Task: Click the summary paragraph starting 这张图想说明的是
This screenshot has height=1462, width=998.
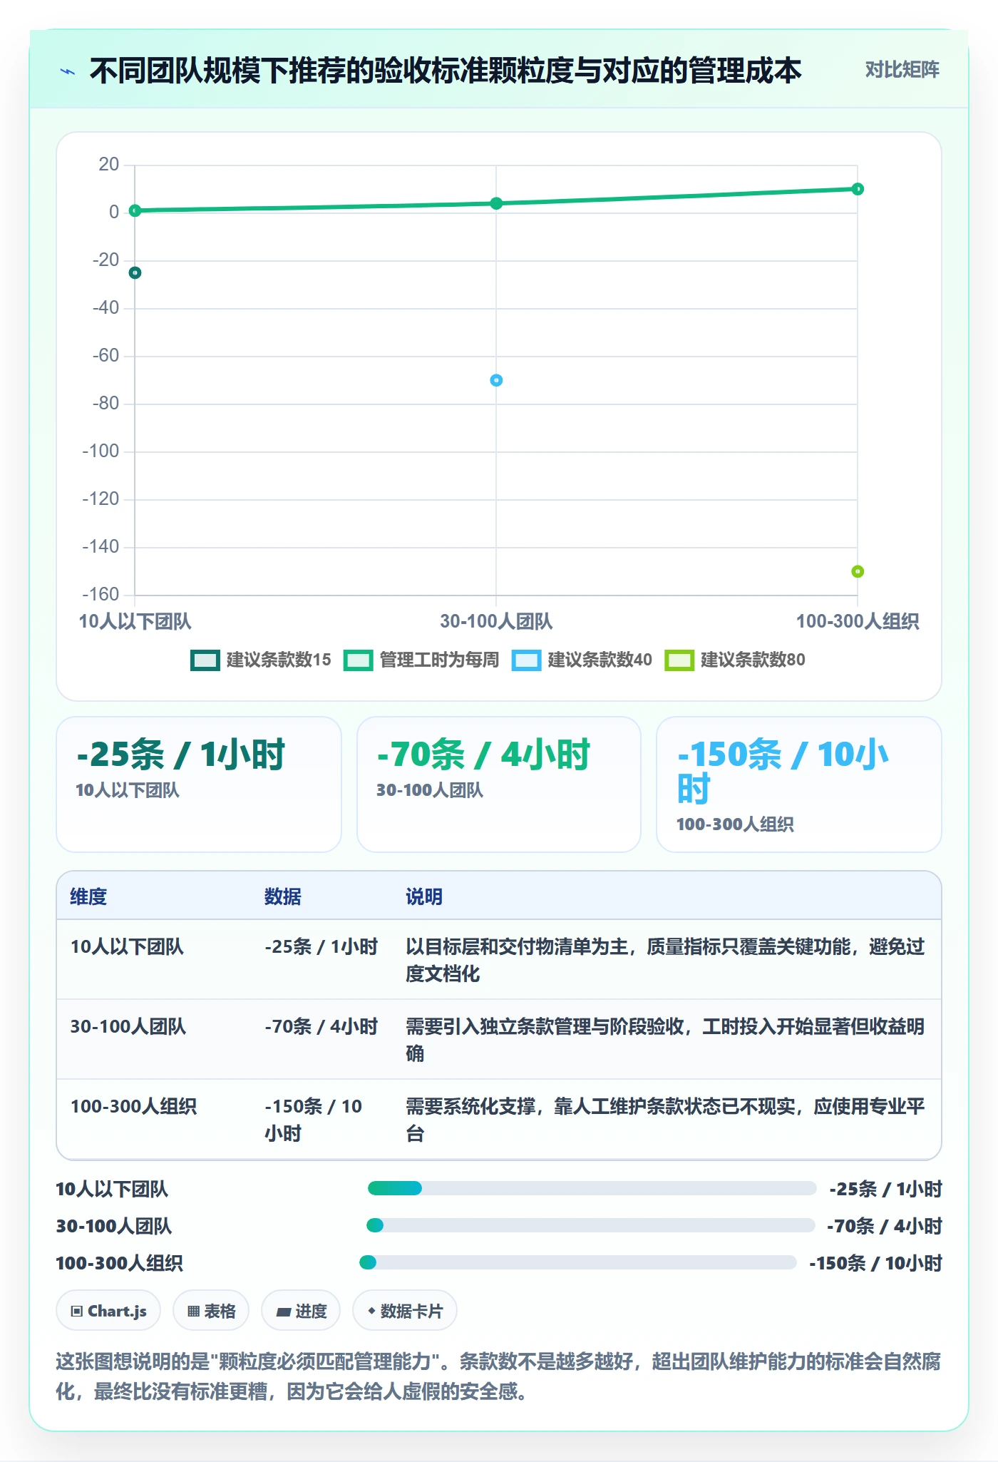Action: coord(499,1376)
